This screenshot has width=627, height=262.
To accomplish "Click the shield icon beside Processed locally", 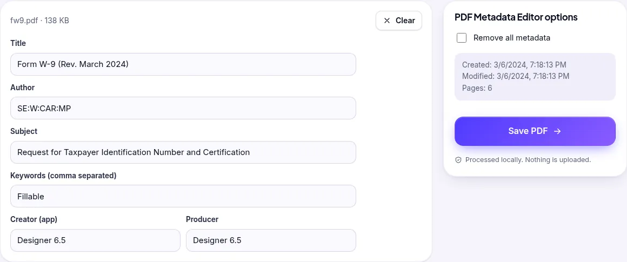I will pyautogui.click(x=458, y=160).
